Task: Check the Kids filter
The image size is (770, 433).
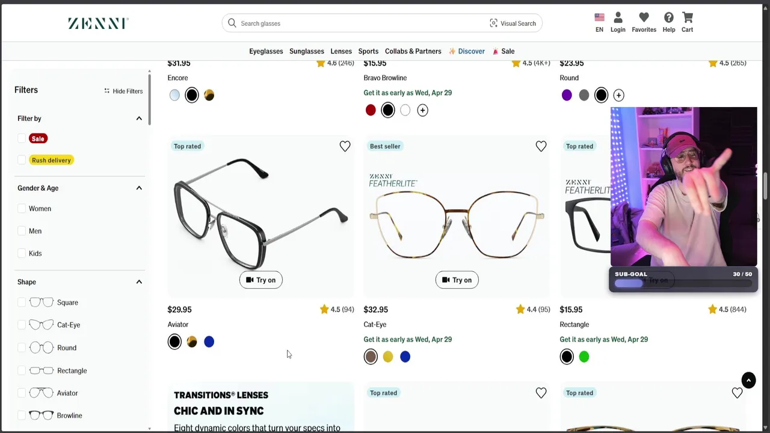Action: 22,253
